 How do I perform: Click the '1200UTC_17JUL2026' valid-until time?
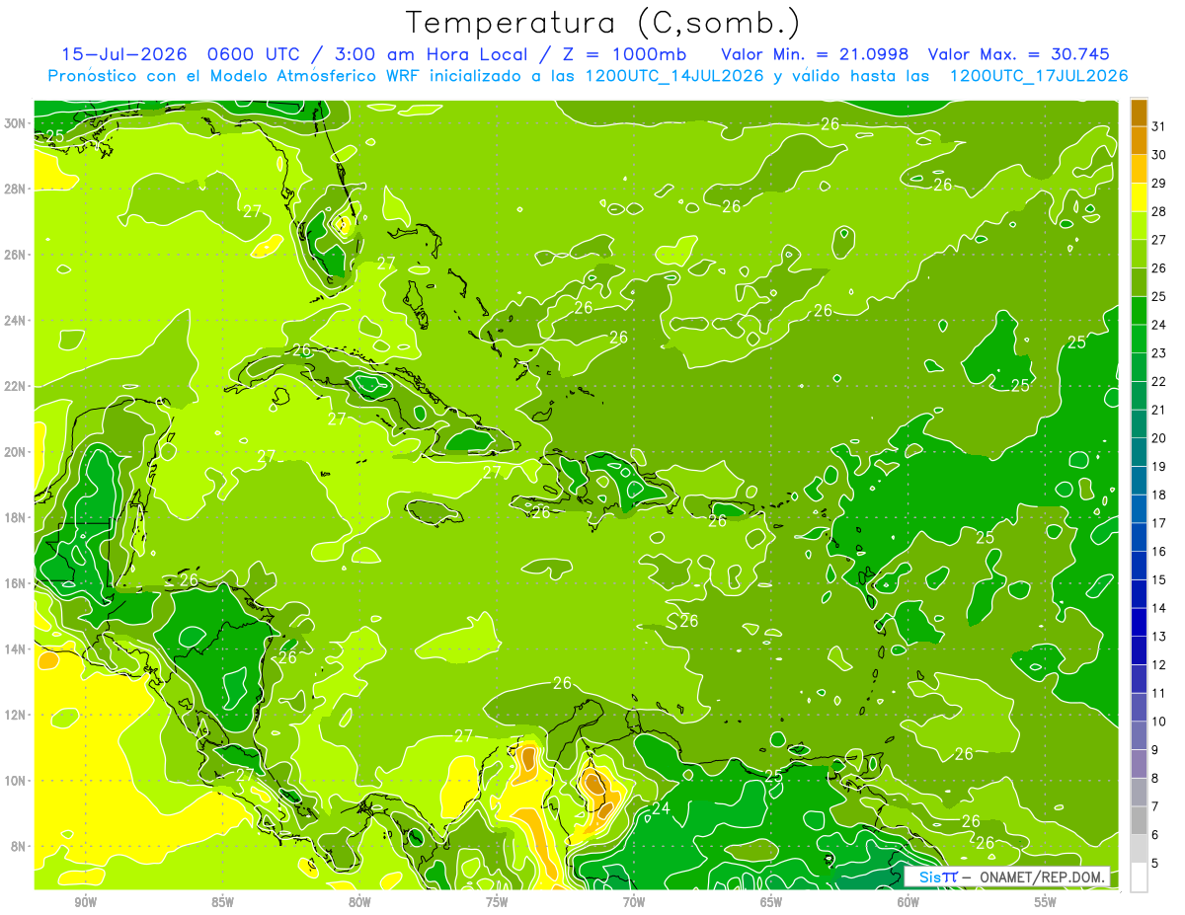(x=1038, y=76)
